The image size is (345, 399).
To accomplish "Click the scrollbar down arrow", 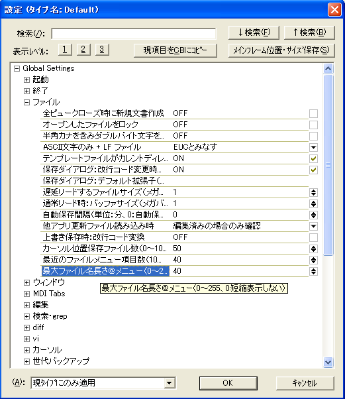I will pos(328,362).
